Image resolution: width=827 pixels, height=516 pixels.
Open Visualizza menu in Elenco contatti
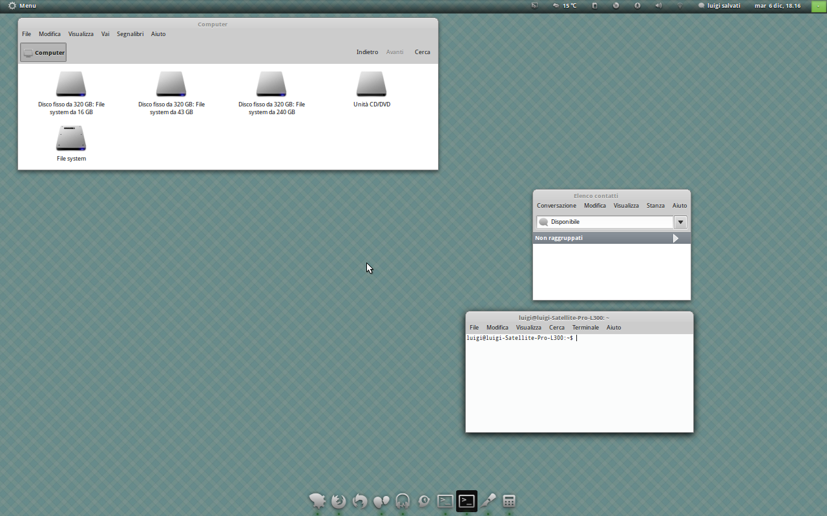(x=626, y=206)
